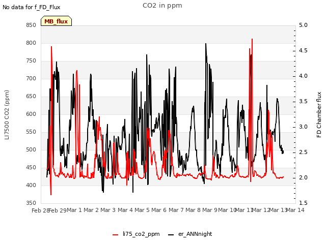
Task: Click the 2.5 right axis label
Action: (x=303, y=152)
